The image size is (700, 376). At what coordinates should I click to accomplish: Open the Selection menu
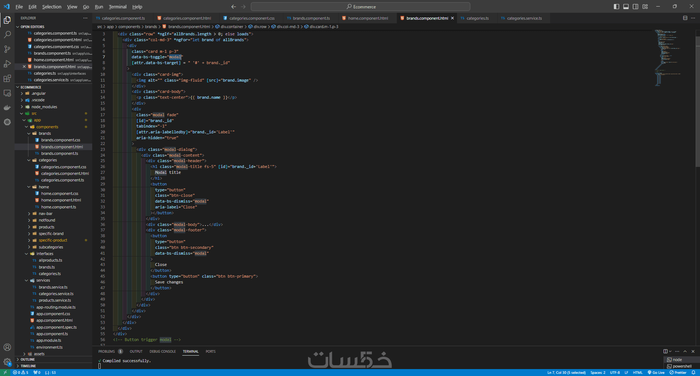tap(52, 7)
